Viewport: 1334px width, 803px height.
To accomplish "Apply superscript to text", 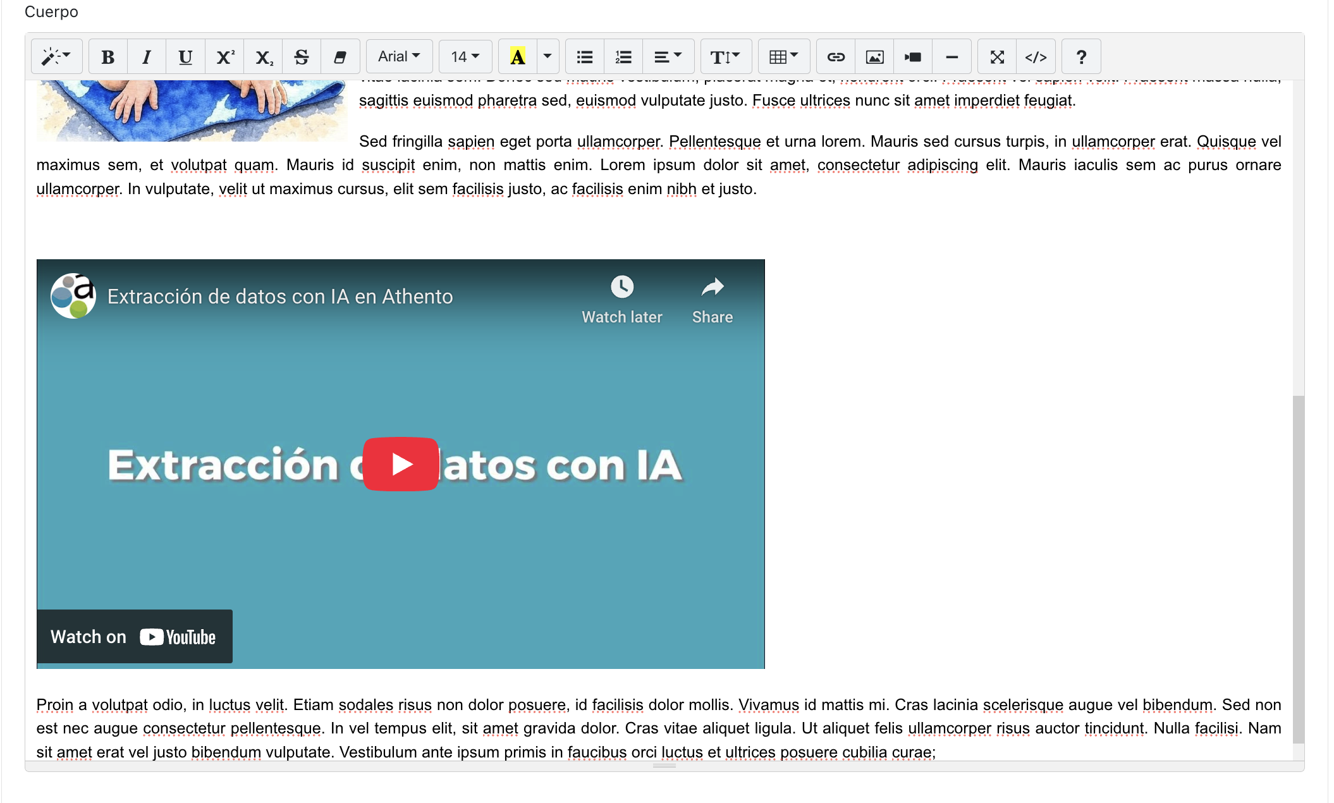I will coord(224,57).
